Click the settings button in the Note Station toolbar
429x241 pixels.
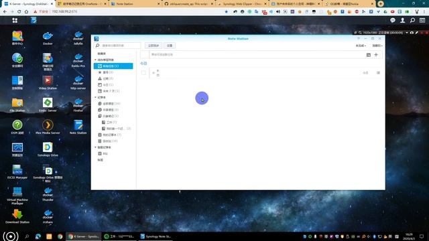170,46
